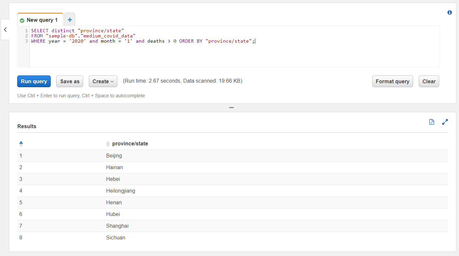Open the Create dropdown
The image size is (459, 256).
103,81
